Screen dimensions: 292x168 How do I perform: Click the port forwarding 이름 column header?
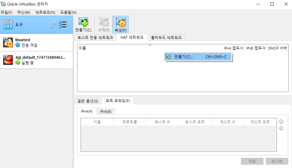[x=97, y=122]
